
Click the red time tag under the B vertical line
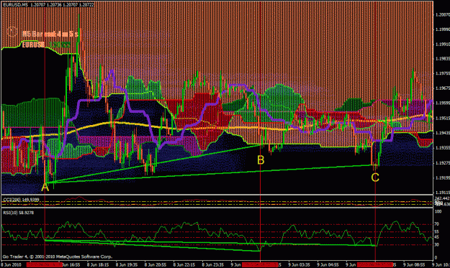coord(260,265)
